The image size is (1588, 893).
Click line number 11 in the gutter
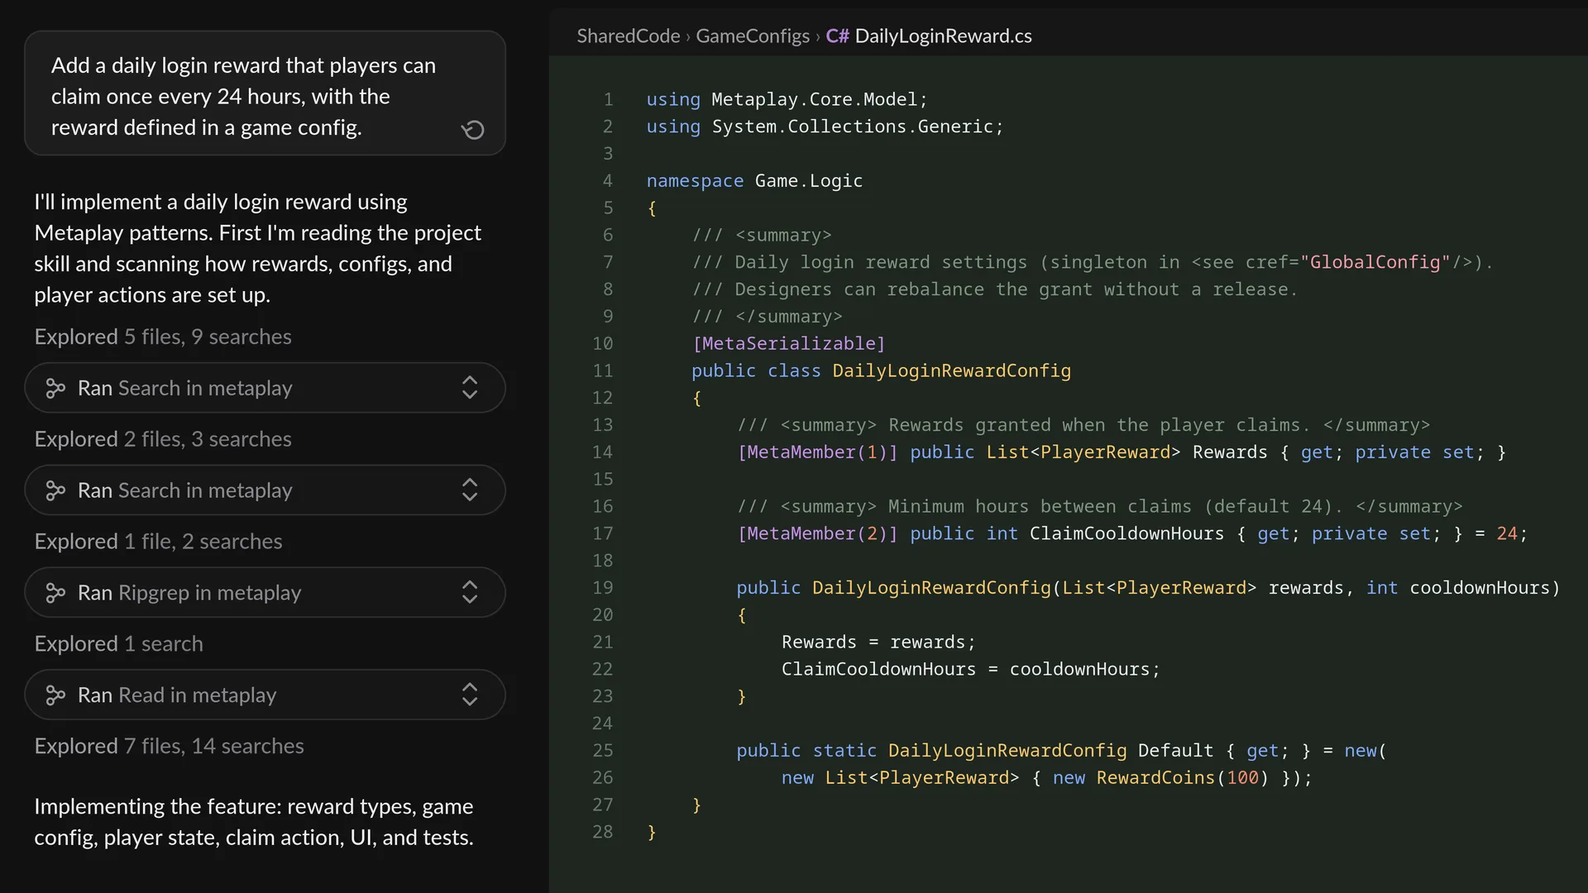pyautogui.click(x=603, y=370)
